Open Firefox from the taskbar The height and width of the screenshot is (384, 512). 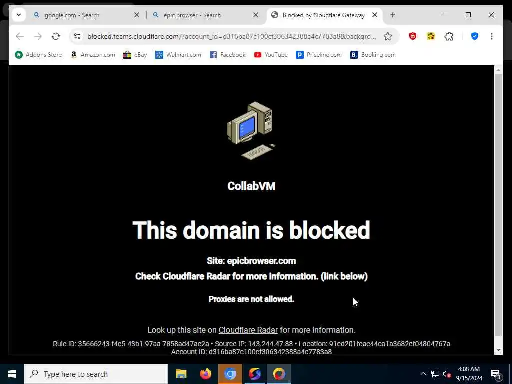tap(205, 374)
